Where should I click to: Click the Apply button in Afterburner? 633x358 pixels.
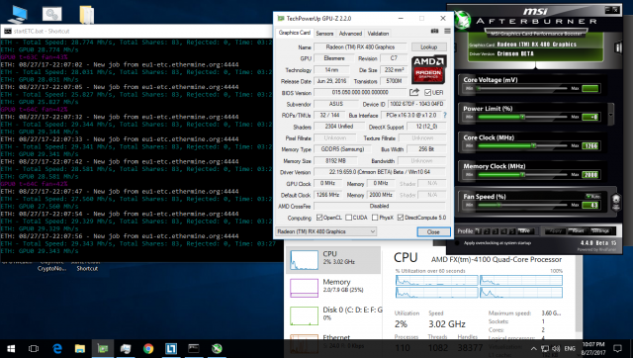555,230
